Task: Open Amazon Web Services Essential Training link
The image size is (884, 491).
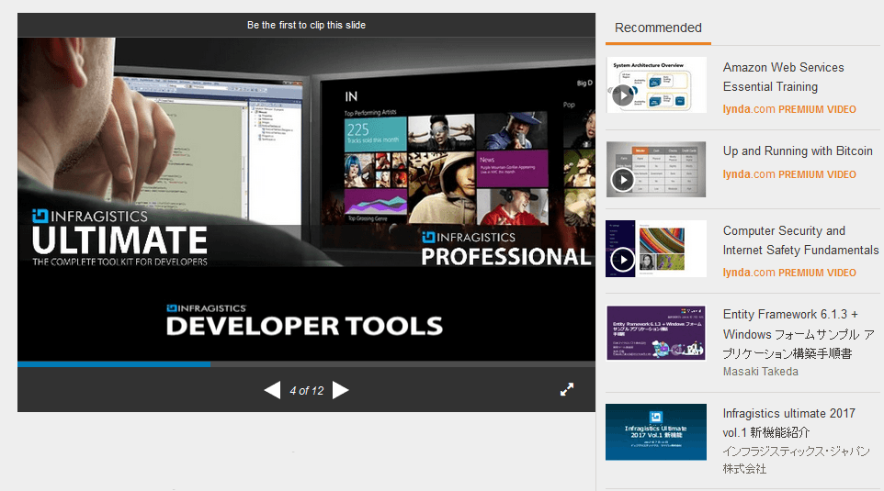Action: pos(784,77)
